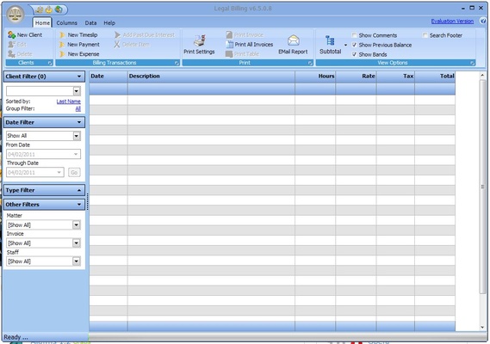Open the Print group dialog launcher
The height and width of the screenshot is (344, 490).
click(310, 63)
